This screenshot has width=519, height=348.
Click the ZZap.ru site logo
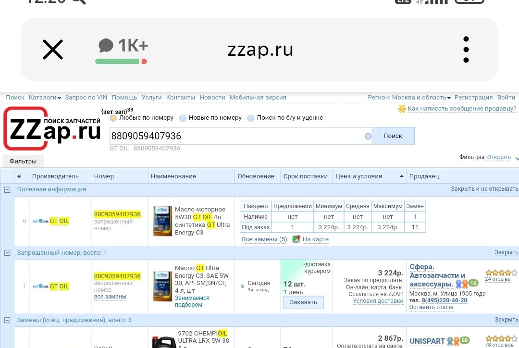52,128
